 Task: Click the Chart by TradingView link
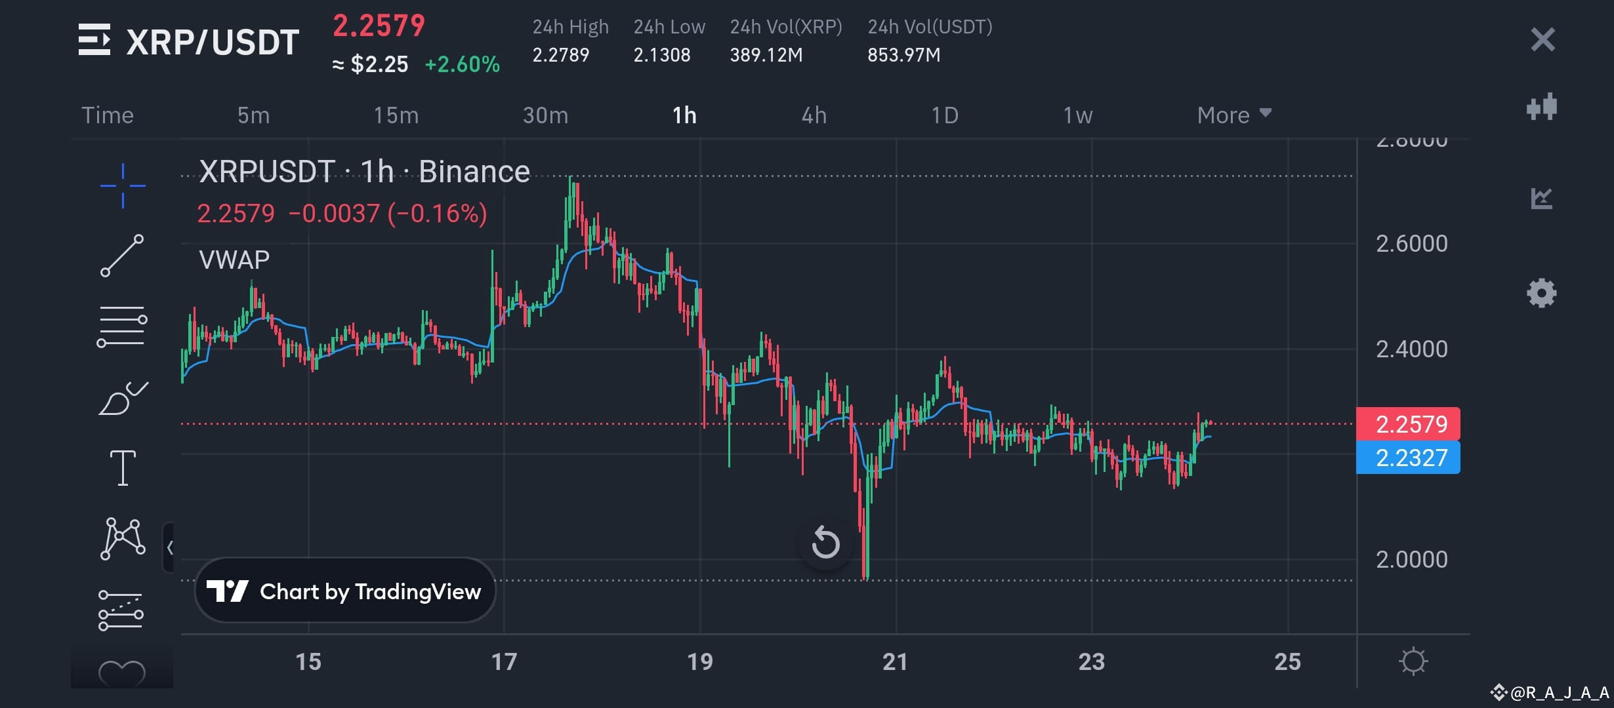pos(344,591)
